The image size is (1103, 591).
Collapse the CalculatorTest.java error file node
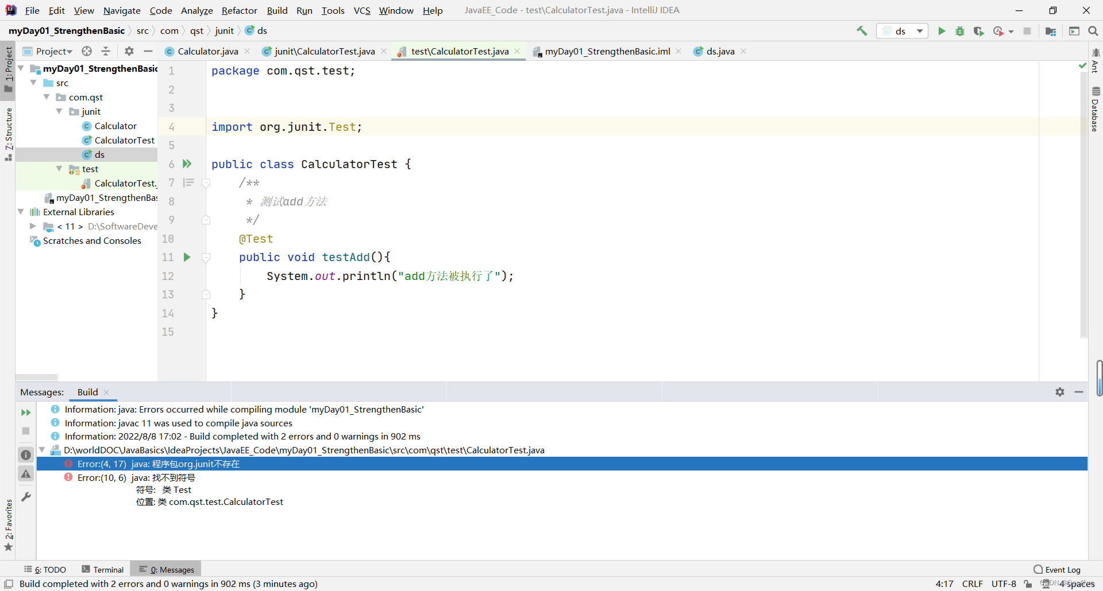click(42, 450)
